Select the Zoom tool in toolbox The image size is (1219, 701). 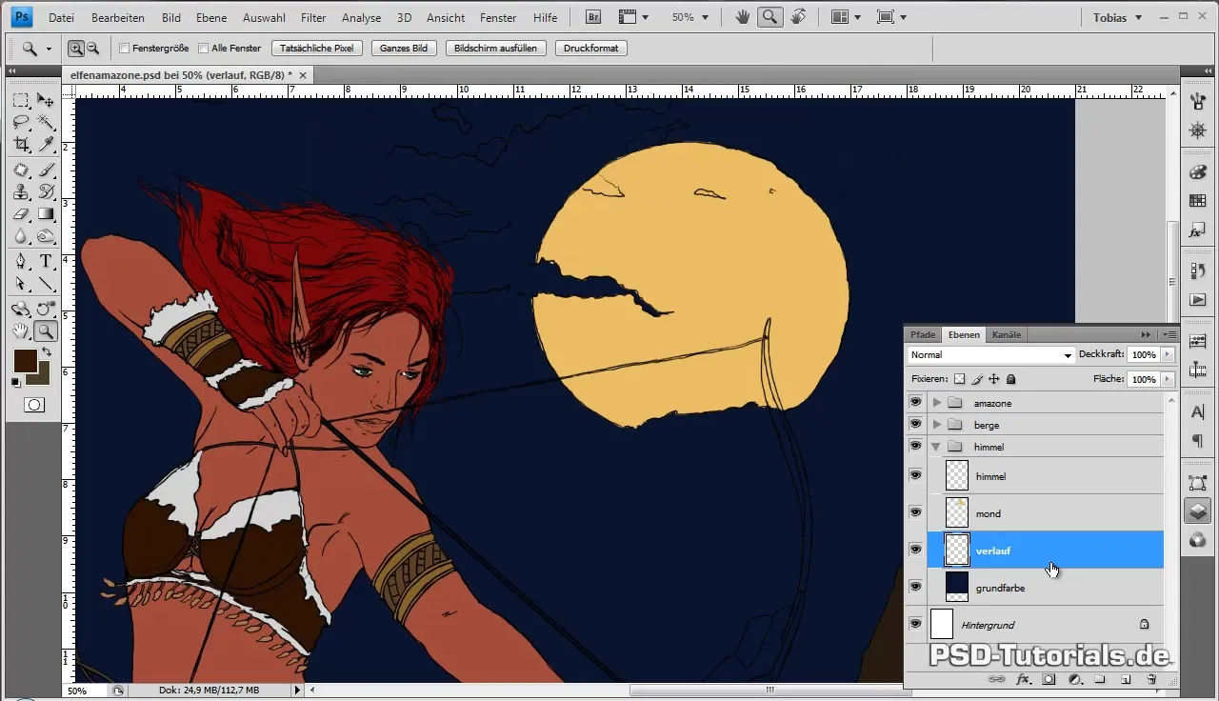45,331
